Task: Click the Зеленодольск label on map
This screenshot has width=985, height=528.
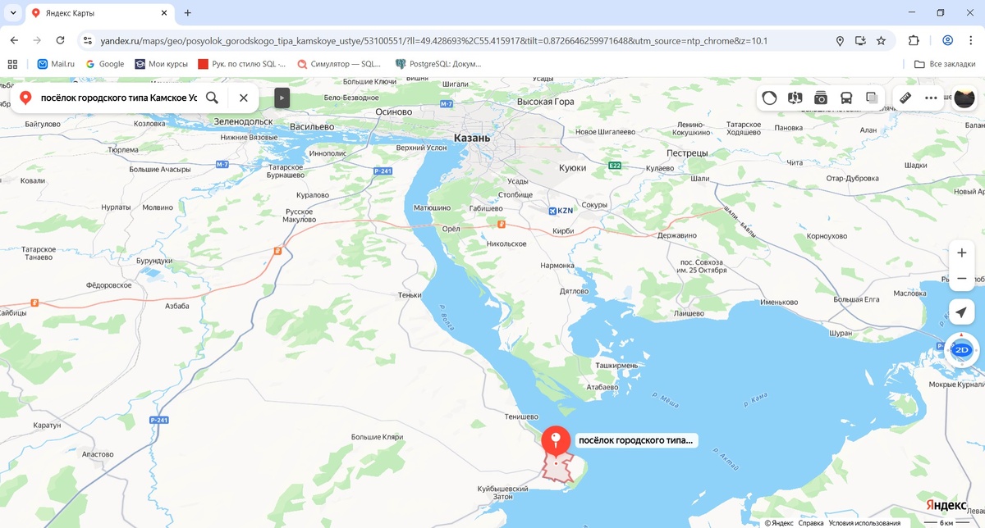Action: (243, 121)
